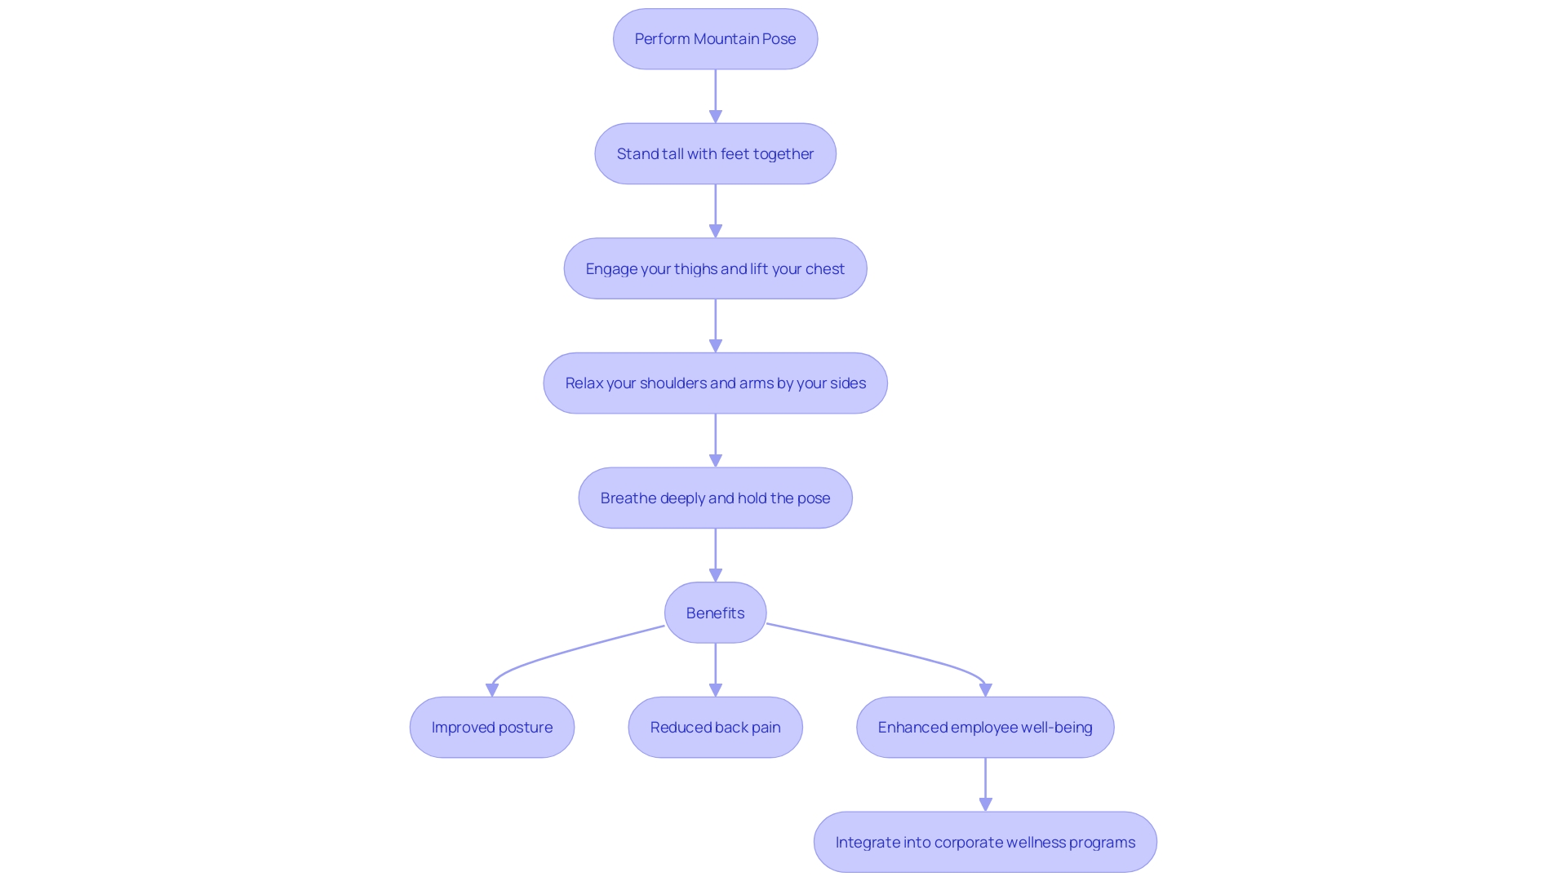Click the Breathe deeply and hold node
Image resolution: width=1567 pixels, height=881 pixels.
click(x=716, y=497)
